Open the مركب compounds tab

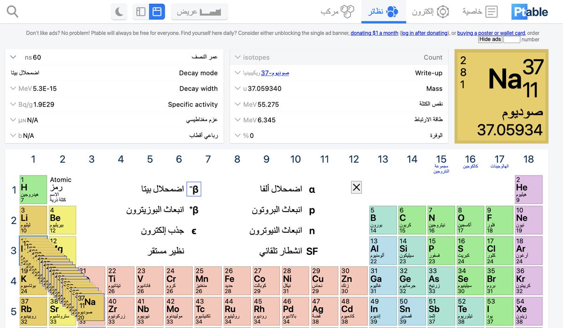click(x=337, y=12)
